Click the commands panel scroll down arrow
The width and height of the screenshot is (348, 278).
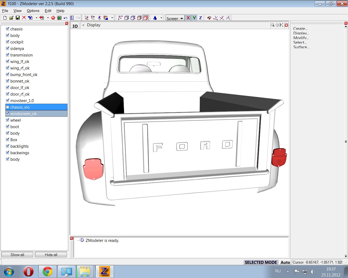346,256
